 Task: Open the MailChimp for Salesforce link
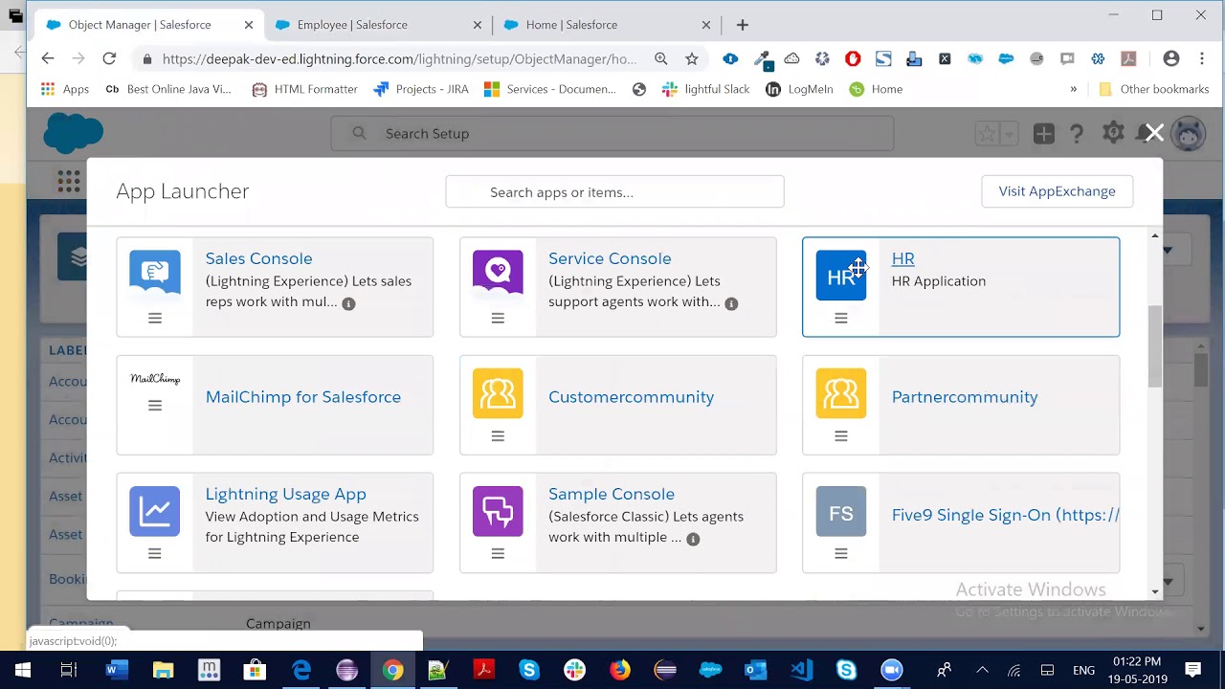302,397
